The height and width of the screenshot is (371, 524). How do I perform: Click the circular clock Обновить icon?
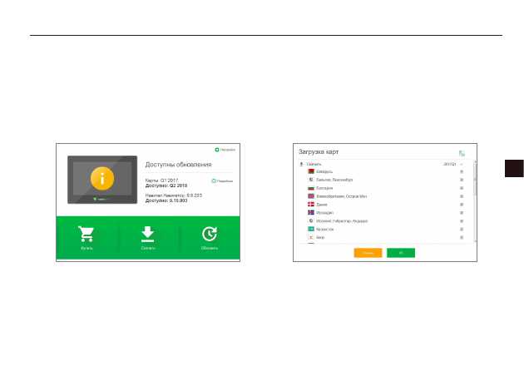click(210, 234)
